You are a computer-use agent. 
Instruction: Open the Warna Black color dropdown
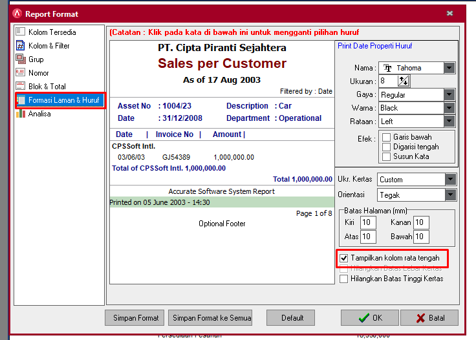point(449,108)
